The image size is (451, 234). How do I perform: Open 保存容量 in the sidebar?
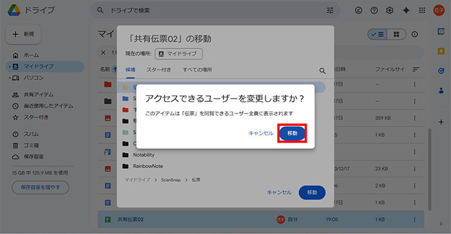(x=34, y=157)
